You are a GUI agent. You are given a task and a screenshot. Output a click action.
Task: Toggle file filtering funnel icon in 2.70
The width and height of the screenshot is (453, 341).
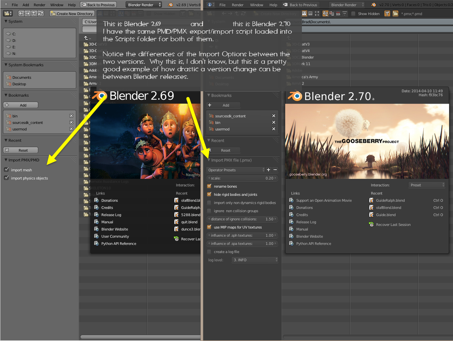coord(387,13)
